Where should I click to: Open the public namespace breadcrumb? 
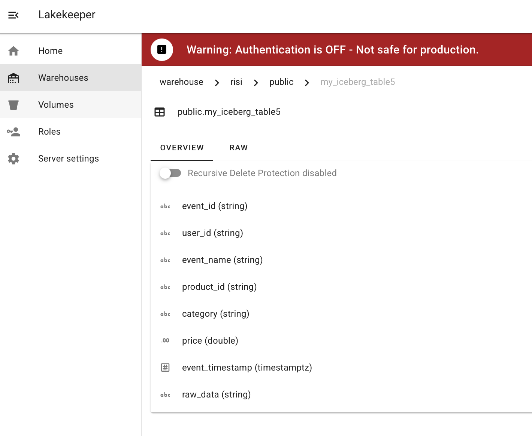(281, 82)
